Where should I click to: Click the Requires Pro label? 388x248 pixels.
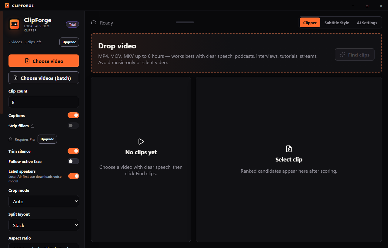click(x=25, y=139)
